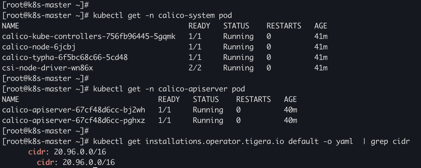Click the second STATUS column header
The height and width of the screenshot is (168, 421).
point(206,99)
